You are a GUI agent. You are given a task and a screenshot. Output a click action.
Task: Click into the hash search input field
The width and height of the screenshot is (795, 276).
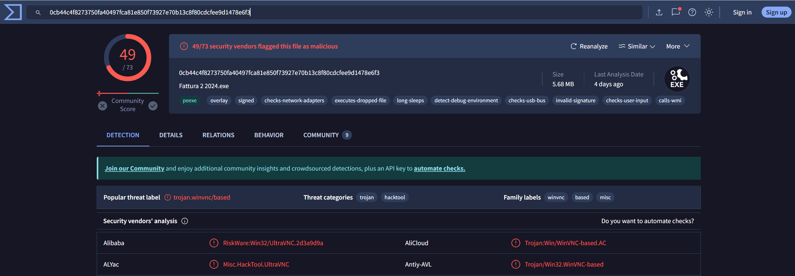point(334,12)
